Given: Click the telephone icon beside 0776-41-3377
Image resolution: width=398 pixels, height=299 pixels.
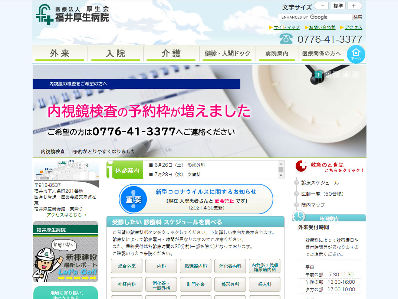Looking at the screenshot, I should 286,39.
